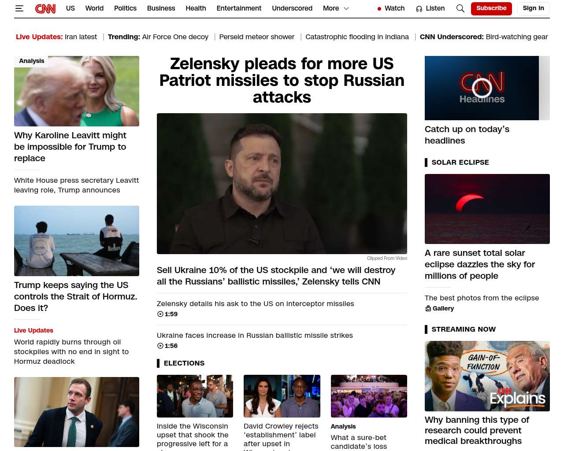Click the Listen audio link

pyautogui.click(x=435, y=8)
